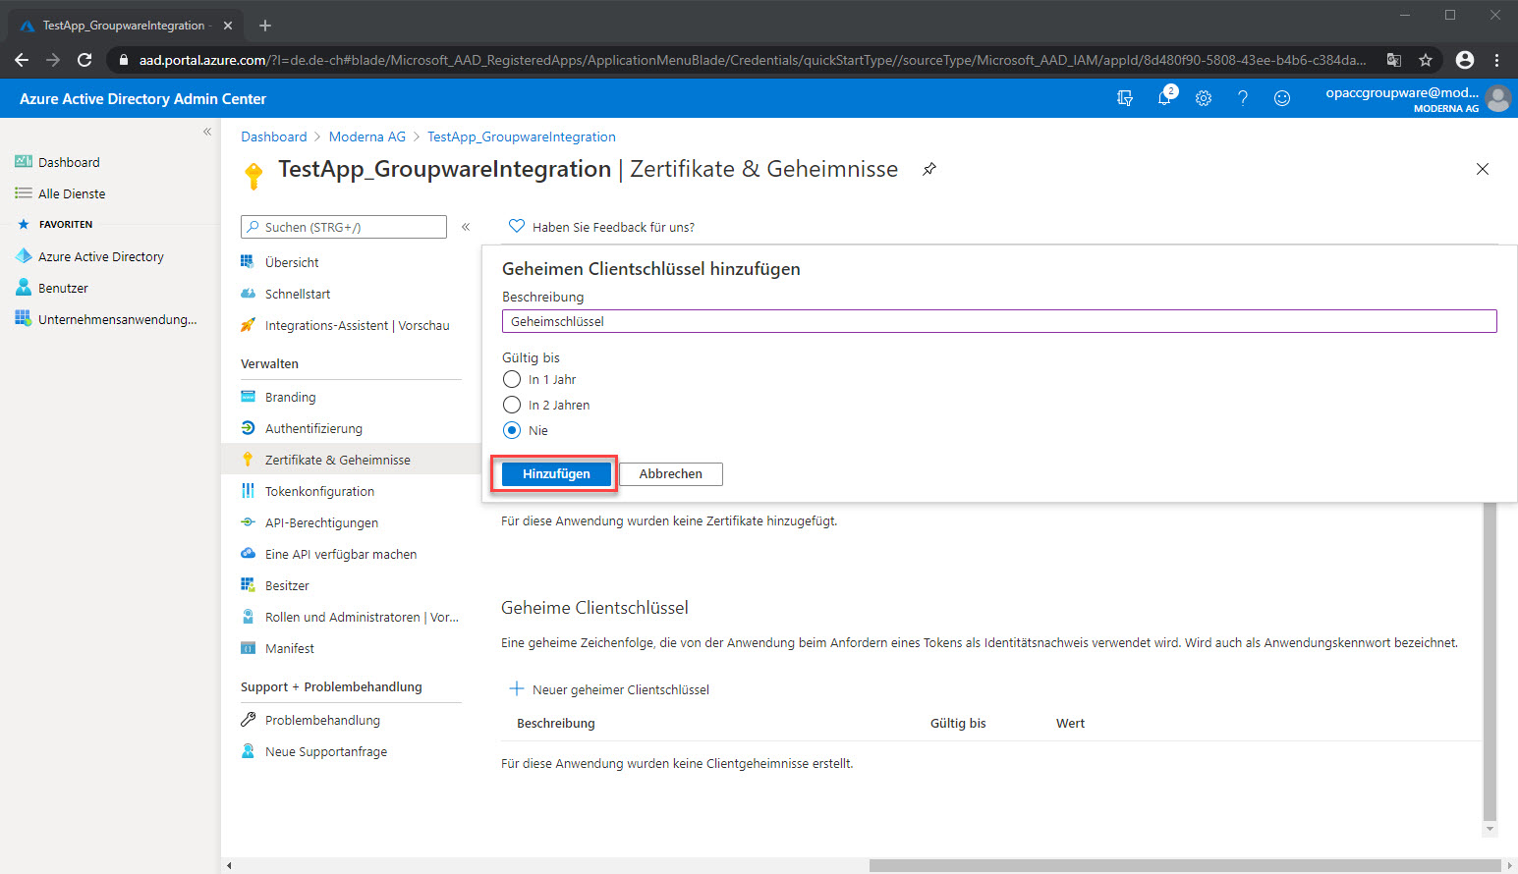1518x874 pixels.
Task: Close the TestApp_GroupwareIntegration browser tab
Action: coord(228,26)
